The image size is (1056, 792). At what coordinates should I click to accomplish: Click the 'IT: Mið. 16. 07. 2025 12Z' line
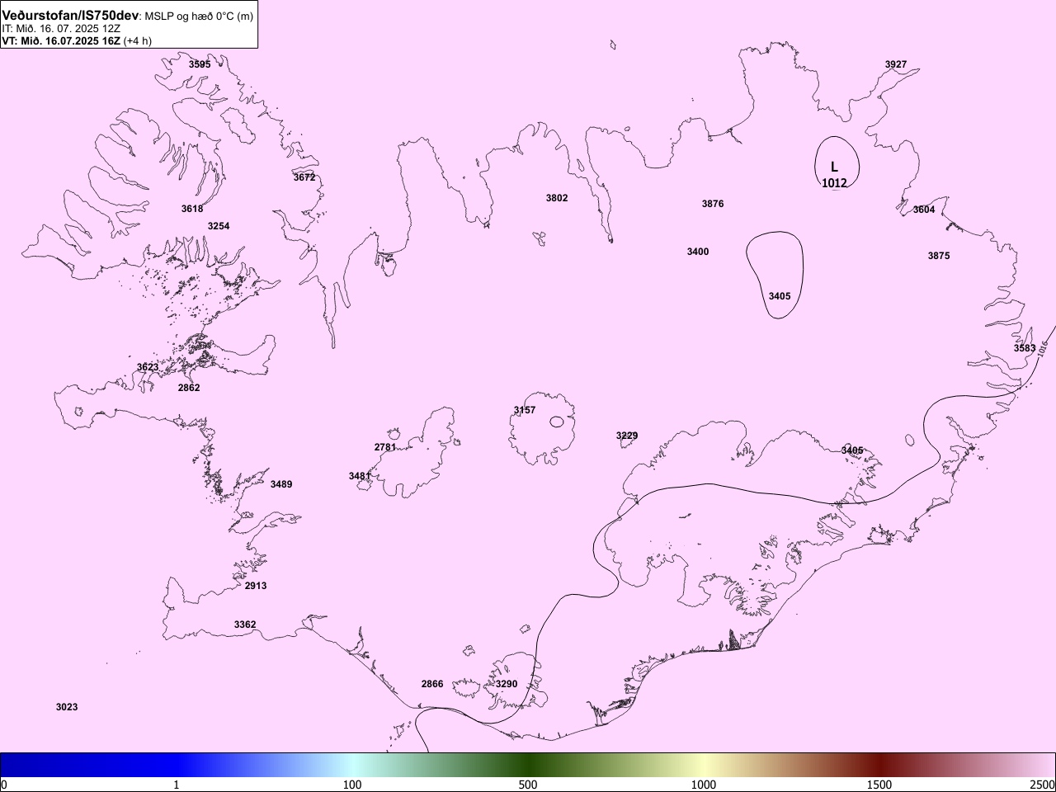61,28
